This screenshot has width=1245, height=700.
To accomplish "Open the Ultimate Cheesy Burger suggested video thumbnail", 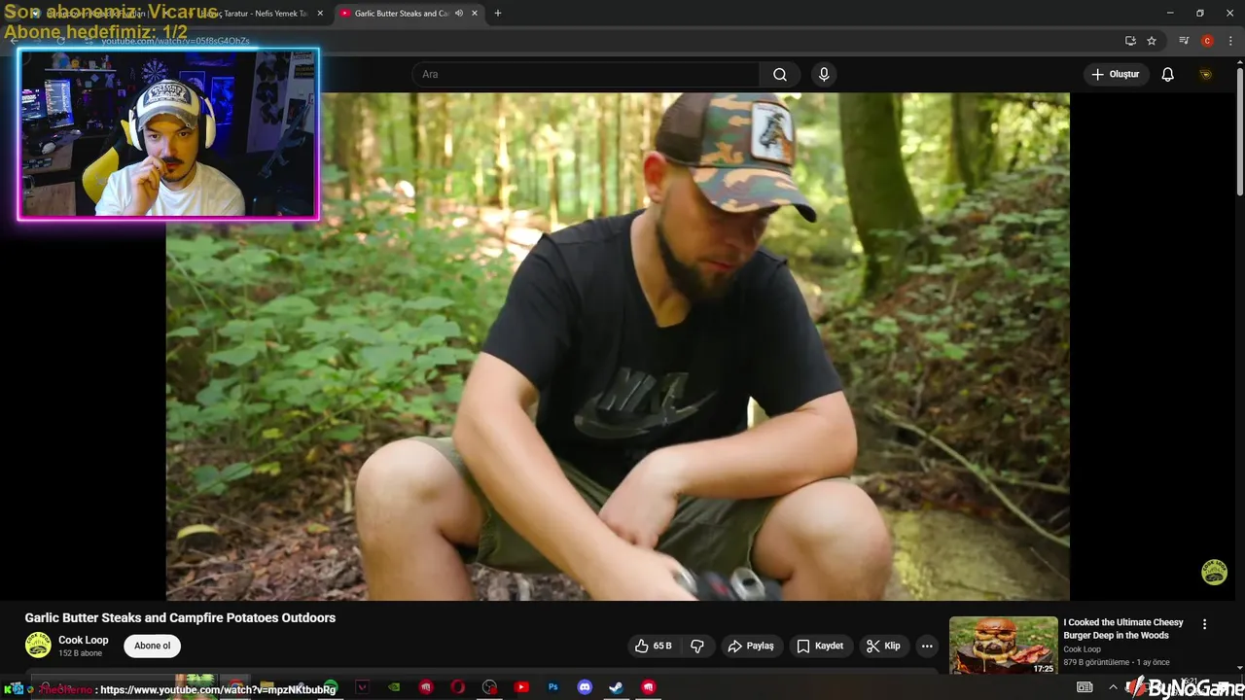I will (x=1003, y=645).
